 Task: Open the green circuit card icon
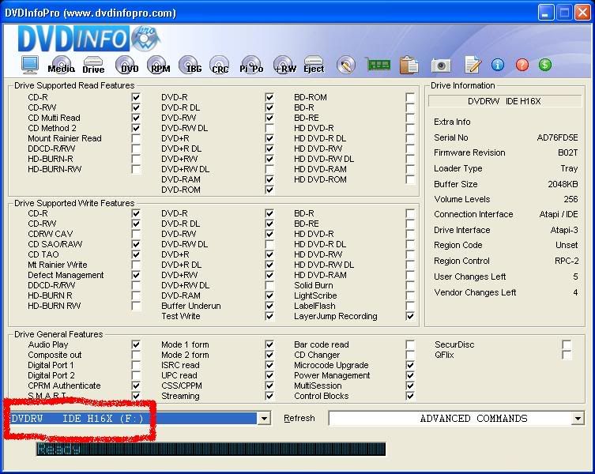pos(378,65)
